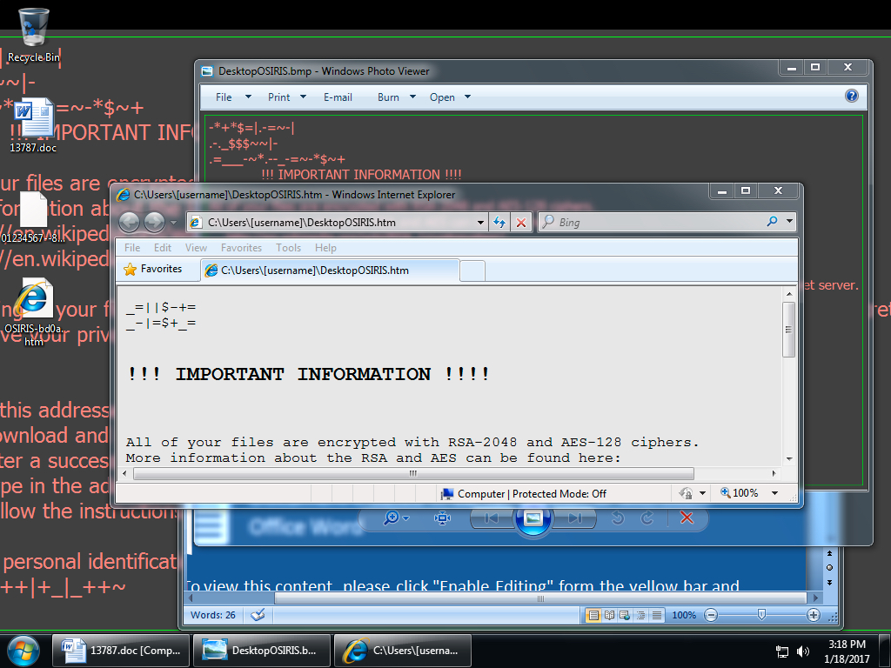Open the recent pages dropdown beside Forward button
The width and height of the screenshot is (891, 668).
coord(173,223)
